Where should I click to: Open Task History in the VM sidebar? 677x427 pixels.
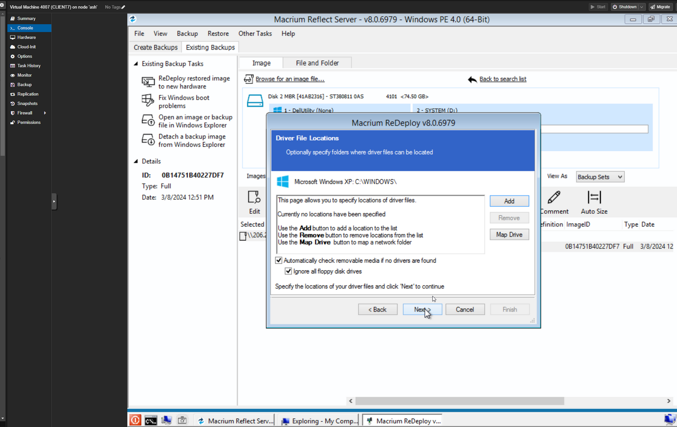[29, 66]
